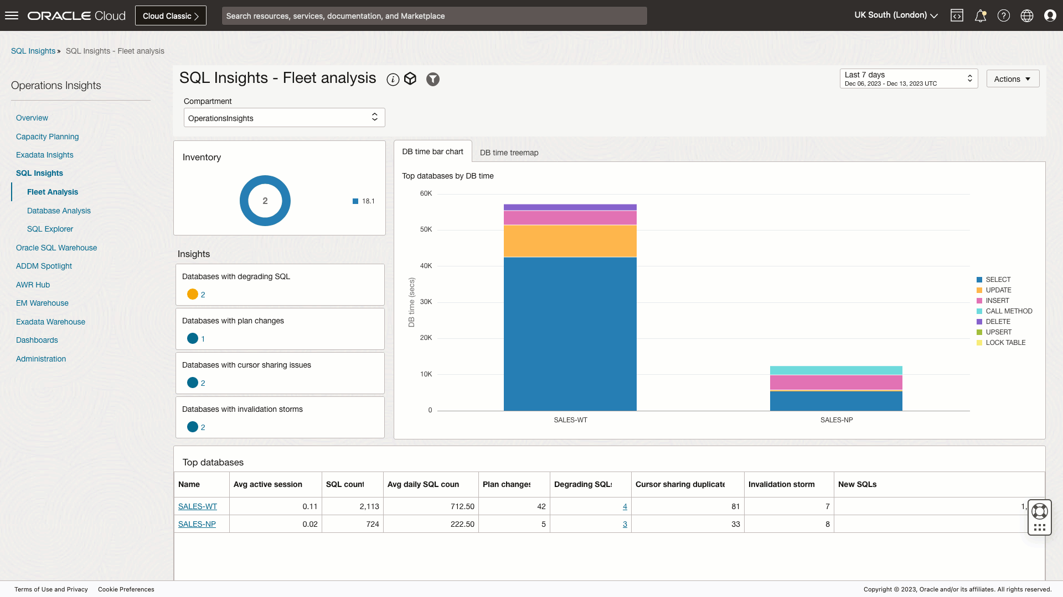Viewport: 1063px width, 597px height.
Task: Open the help question mark icon
Action: point(1004,15)
